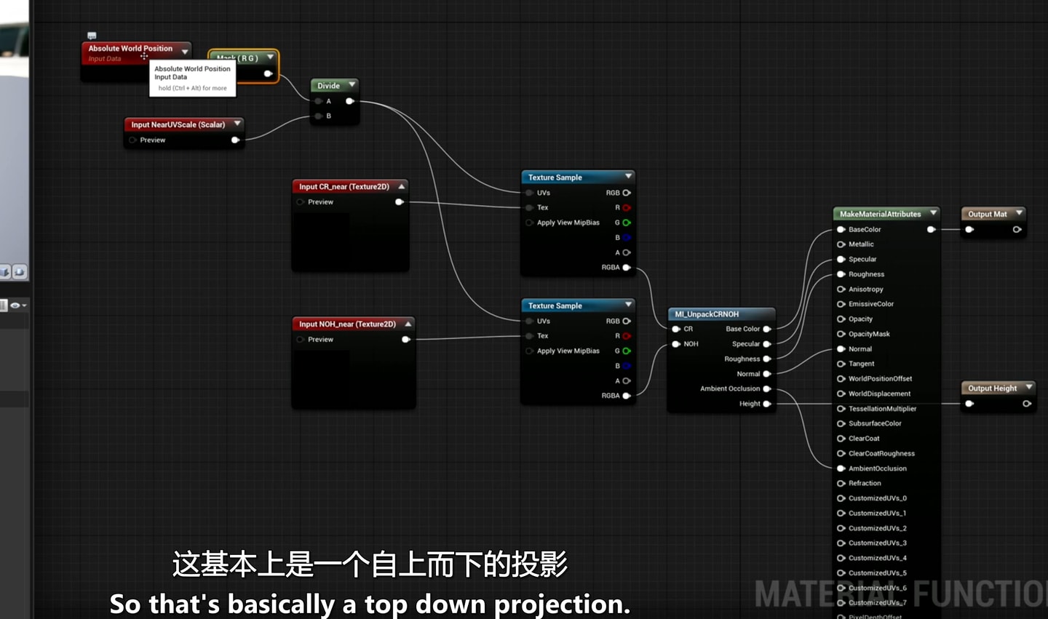Image resolution: width=1048 pixels, height=619 pixels.
Task: Click the lower Texture Sample blue B pin
Action: [x=627, y=366]
